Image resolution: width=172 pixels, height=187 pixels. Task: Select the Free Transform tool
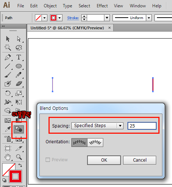tap(19, 102)
